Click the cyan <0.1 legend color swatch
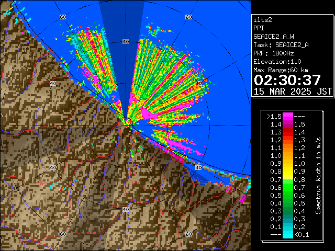The width and height of the screenshot is (335, 251). [x=288, y=235]
